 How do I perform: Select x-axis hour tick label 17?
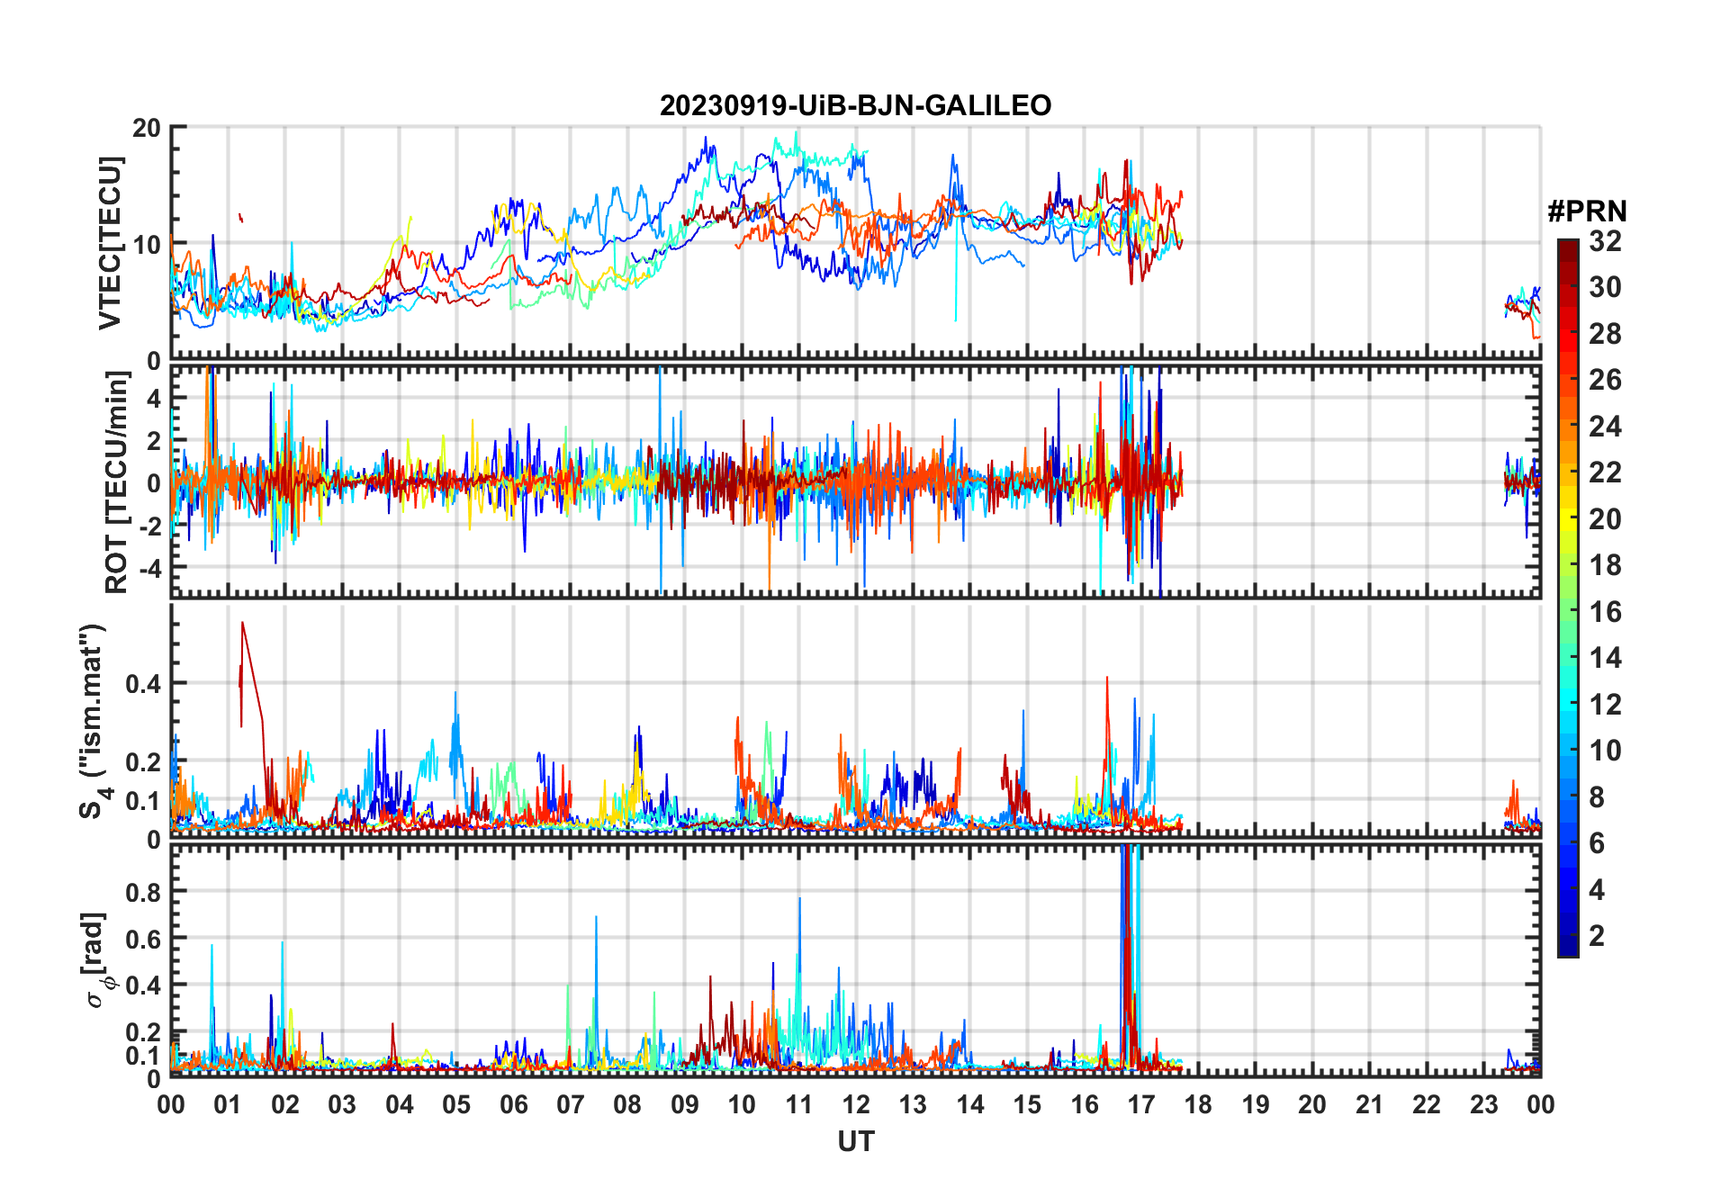pos(1141,1104)
